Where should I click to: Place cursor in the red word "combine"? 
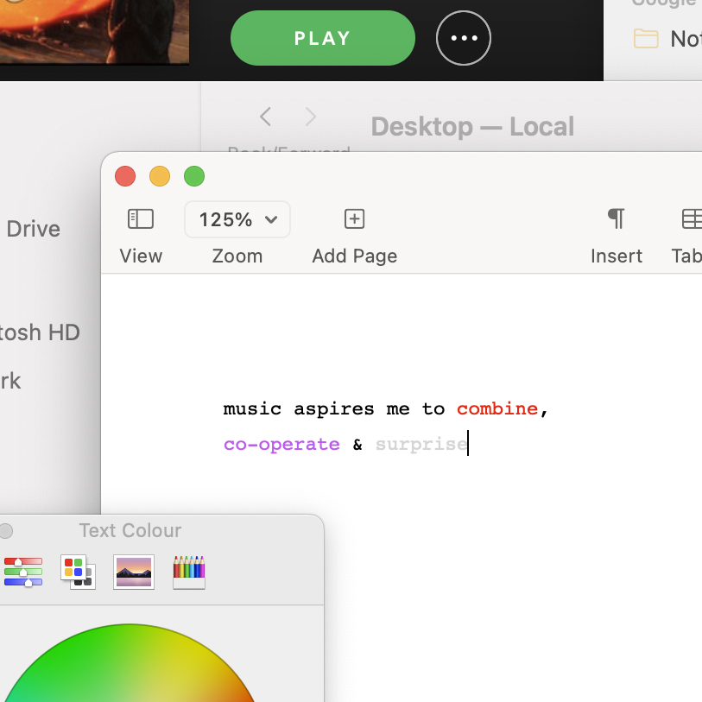click(x=496, y=408)
